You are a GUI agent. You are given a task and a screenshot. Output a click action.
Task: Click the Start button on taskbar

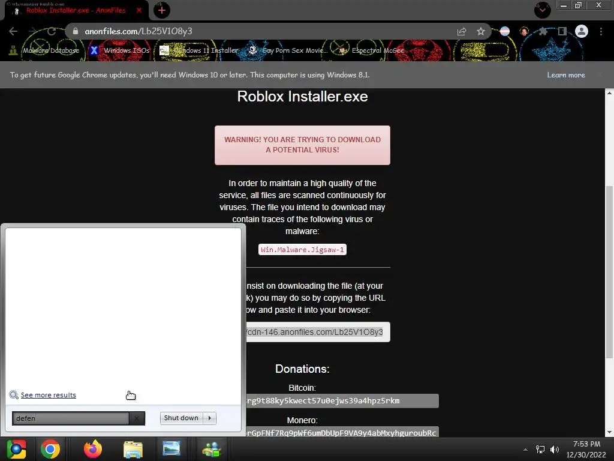click(x=16, y=449)
